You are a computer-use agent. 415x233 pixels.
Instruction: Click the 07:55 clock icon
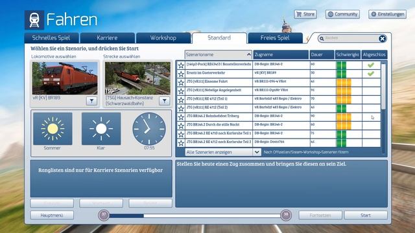pos(149,129)
